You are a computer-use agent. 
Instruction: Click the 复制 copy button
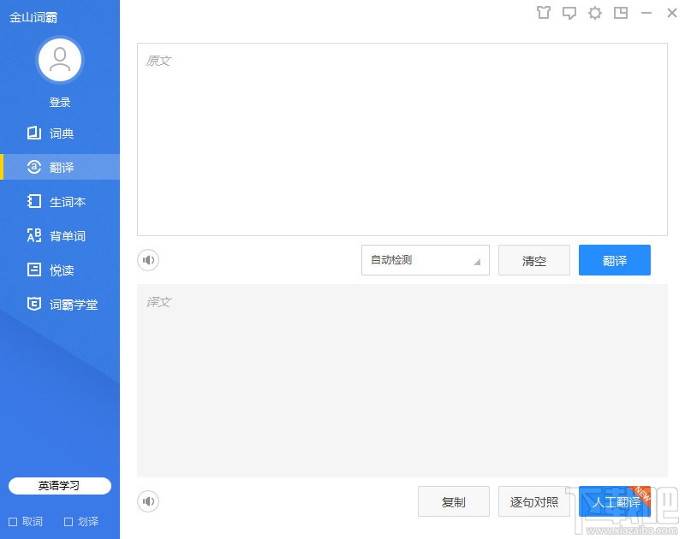click(x=454, y=501)
